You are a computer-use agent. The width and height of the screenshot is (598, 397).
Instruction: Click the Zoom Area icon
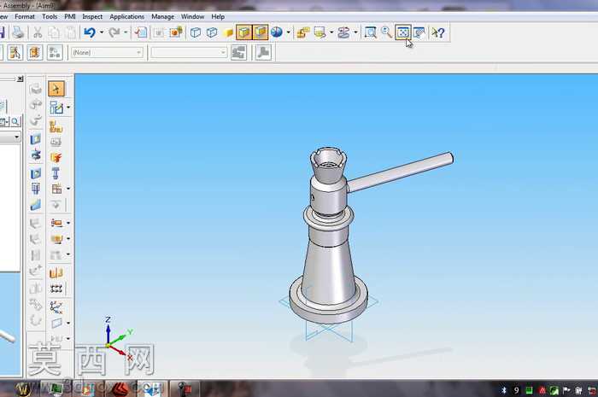(370, 32)
